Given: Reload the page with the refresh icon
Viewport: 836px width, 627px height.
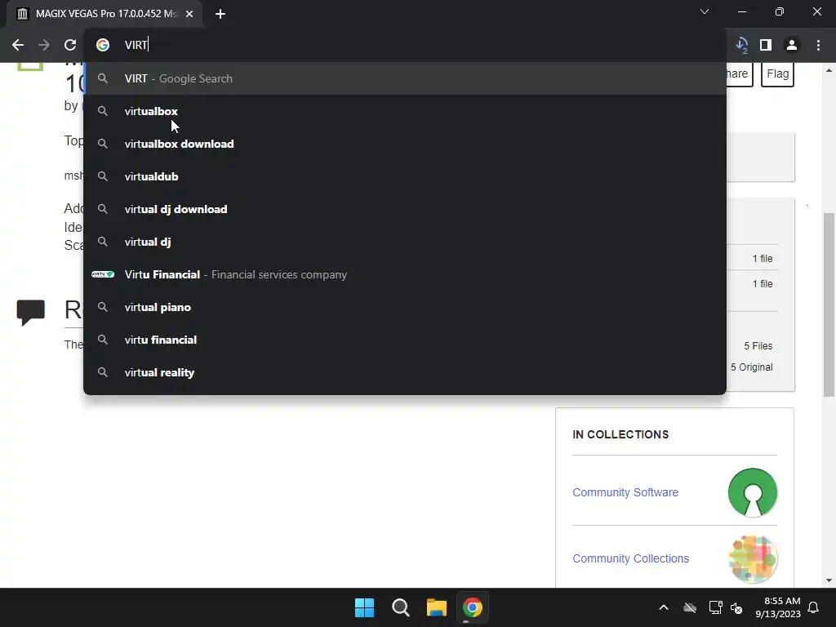Looking at the screenshot, I should pyautogui.click(x=70, y=45).
